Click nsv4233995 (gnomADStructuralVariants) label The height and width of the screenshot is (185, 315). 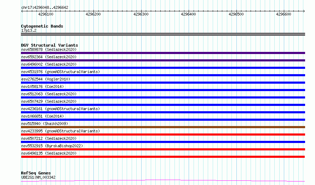61,131
